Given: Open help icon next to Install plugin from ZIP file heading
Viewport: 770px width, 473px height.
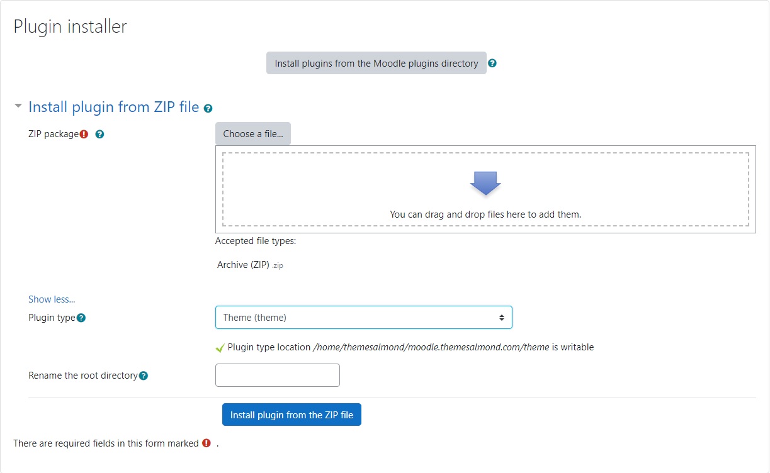Looking at the screenshot, I should point(208,109).
